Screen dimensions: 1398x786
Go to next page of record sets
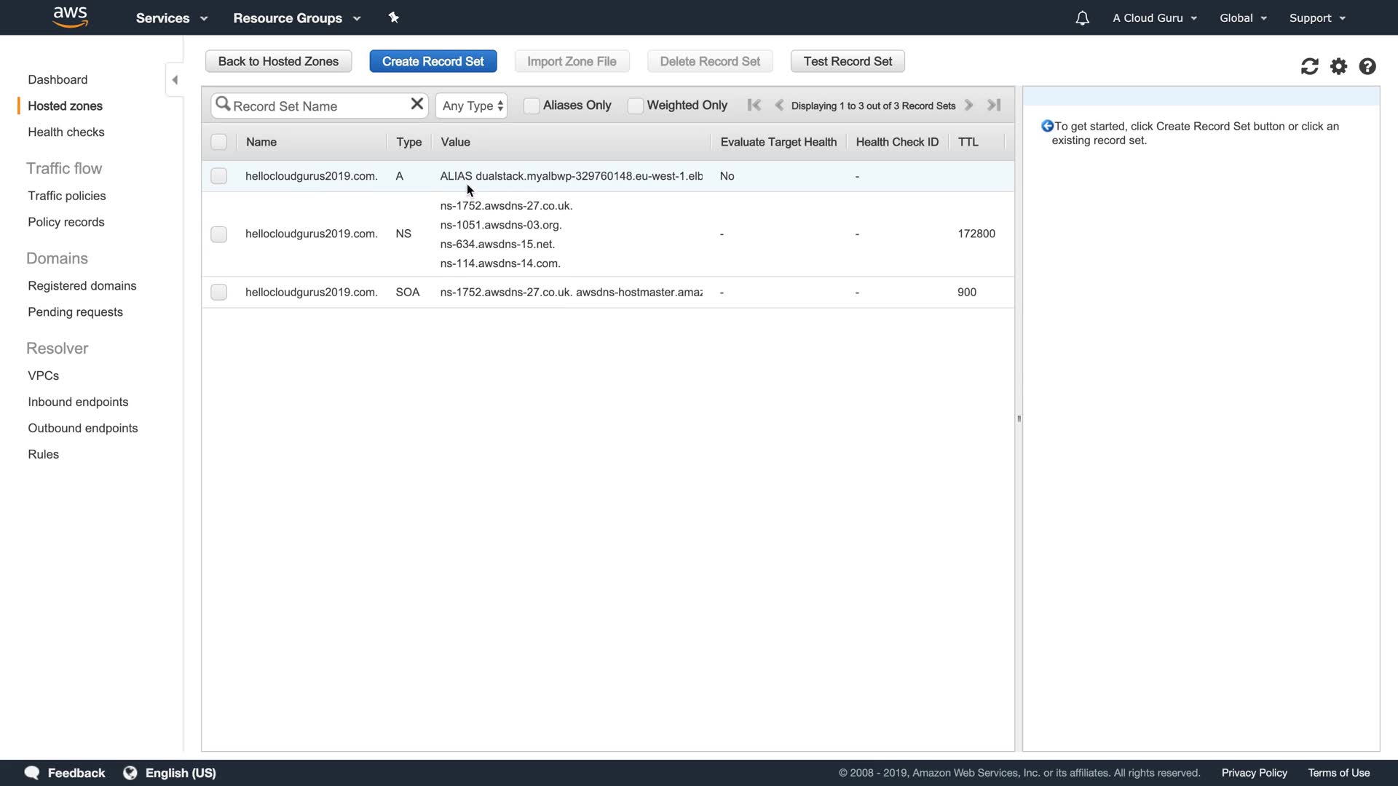pos(969,105)
